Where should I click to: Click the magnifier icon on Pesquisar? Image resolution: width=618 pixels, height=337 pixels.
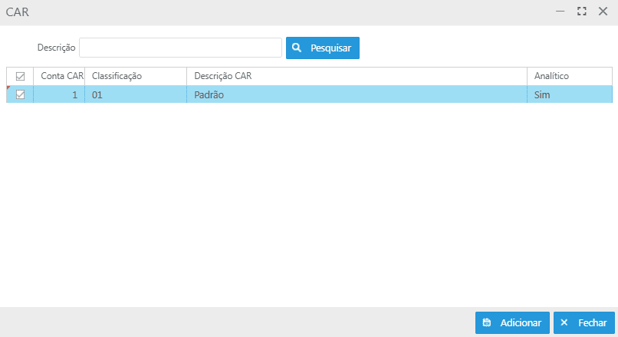tap(297, 48)
